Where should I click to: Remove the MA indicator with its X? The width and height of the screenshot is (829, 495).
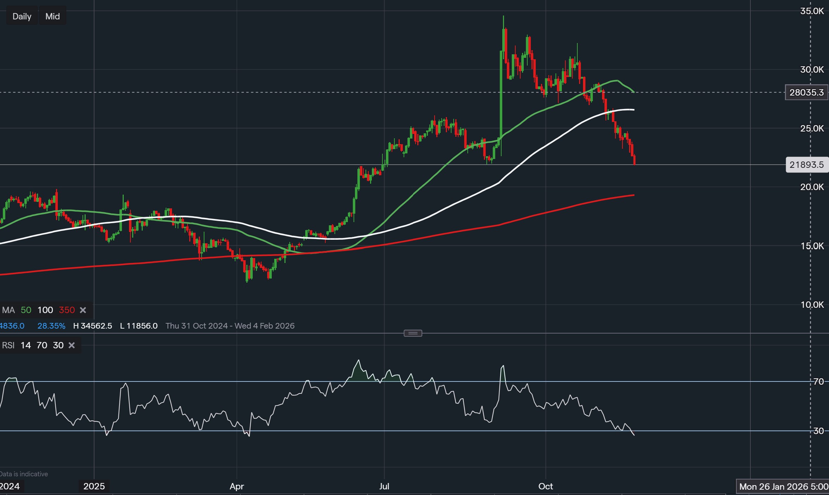click(x=83, y=310)
